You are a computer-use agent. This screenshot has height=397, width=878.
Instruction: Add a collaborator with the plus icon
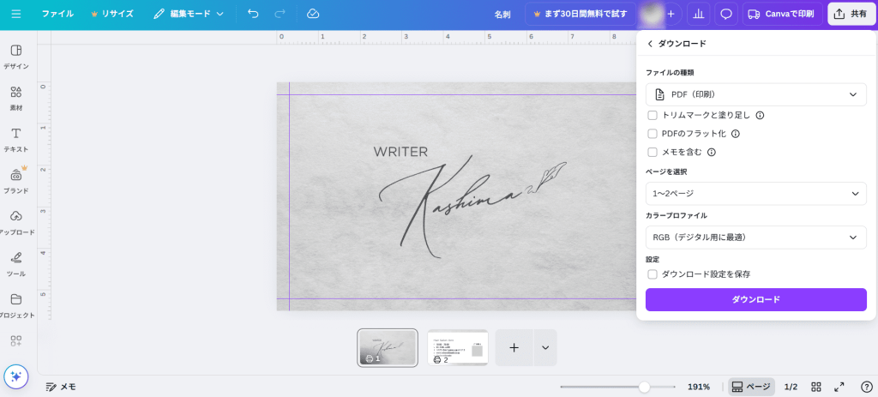[x=671, y=14]
